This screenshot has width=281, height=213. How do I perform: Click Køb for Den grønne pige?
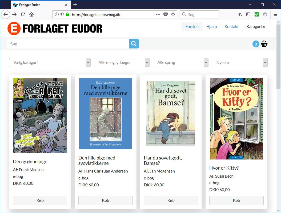click(40, 200)
